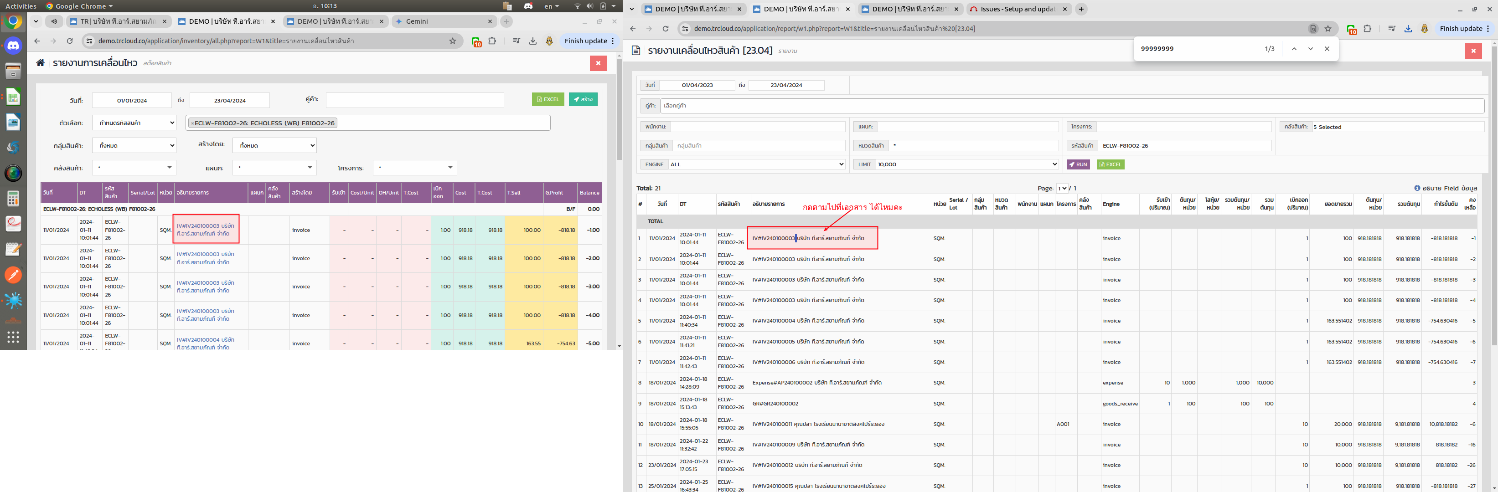
Task: Click the สร้าง button in left window
Action: pyautogui.click(x=583, y=99)
